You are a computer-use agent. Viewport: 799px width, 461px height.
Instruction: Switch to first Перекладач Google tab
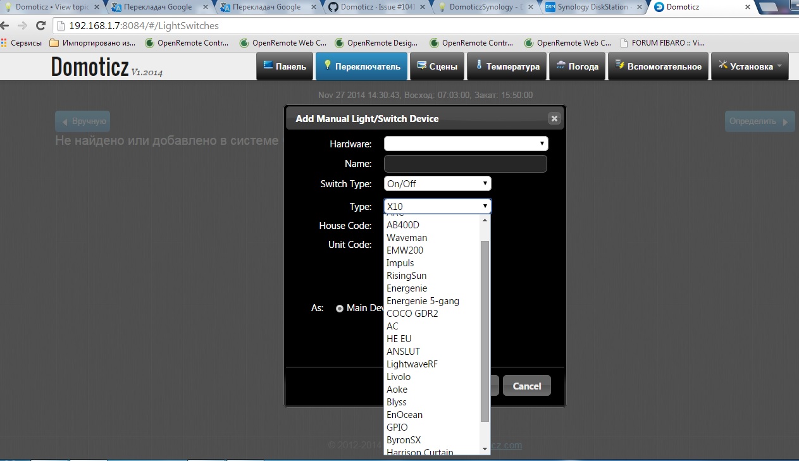(x=161, y=7)
